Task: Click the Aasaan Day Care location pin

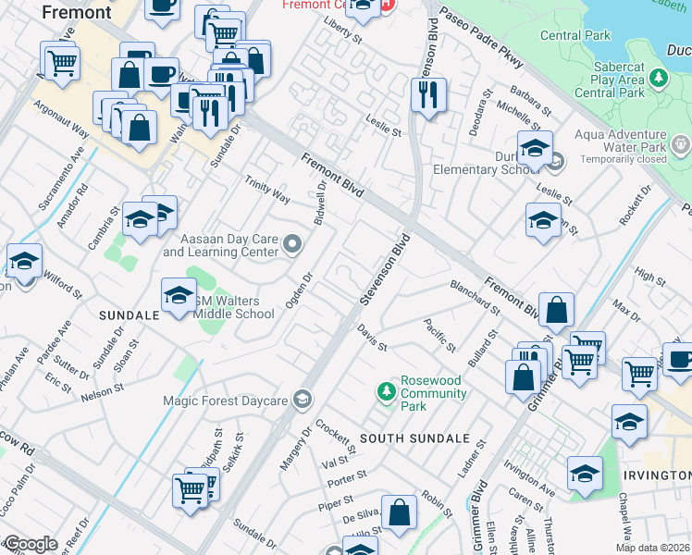Action: pyautogui.click(x=291, y=244)
